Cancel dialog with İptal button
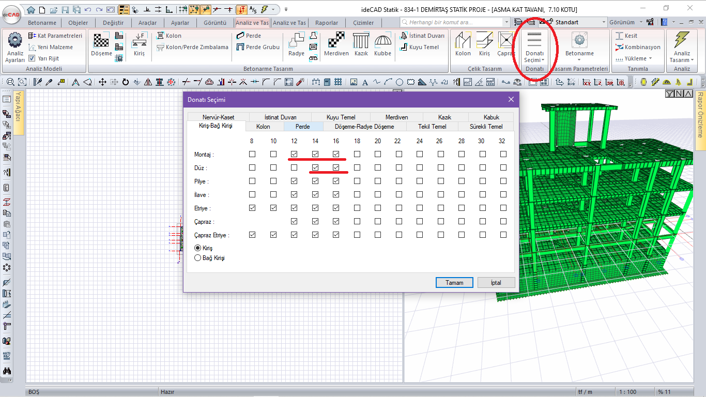This screenshot has height=397, width=706. point(496,283)
